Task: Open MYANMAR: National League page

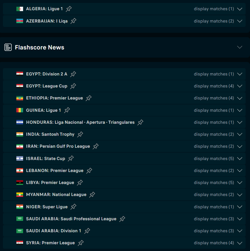Action: click(x=56, y=195)
